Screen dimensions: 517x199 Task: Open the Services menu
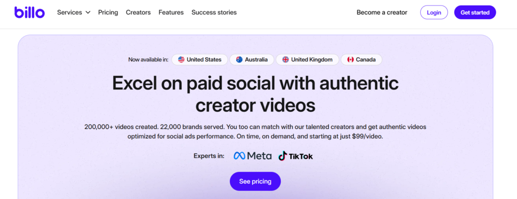click(x=74, y=13)
